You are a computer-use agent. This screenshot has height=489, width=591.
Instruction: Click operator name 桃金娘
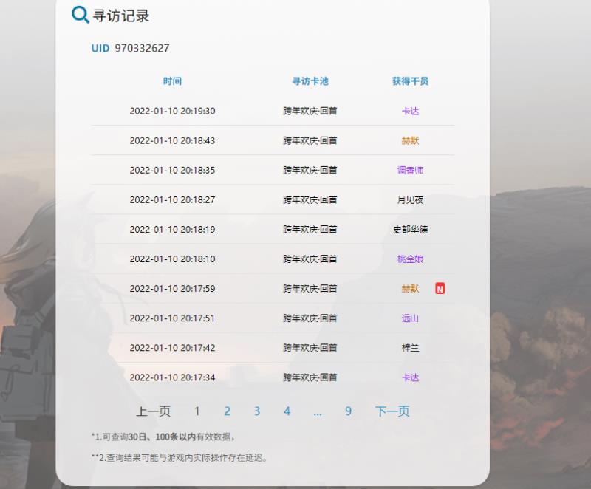click(410, 259)
